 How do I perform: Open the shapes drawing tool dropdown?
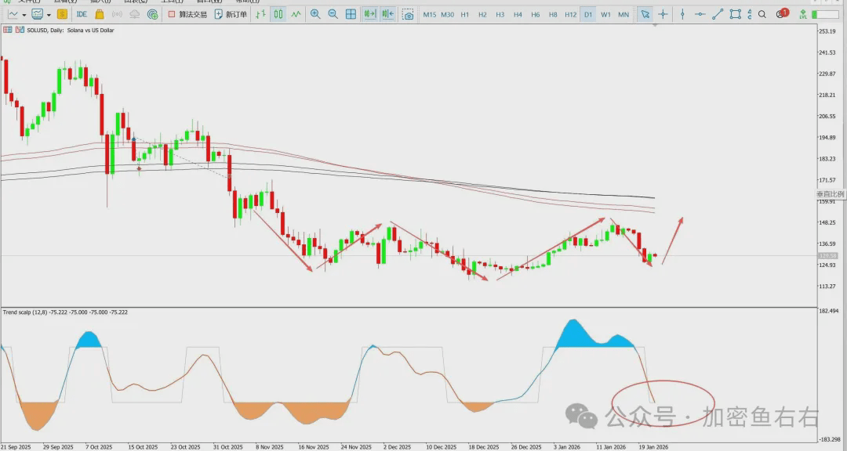tap(735, 14)
